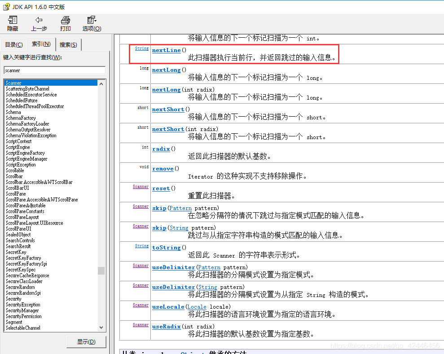Screen dimensions: 444x354
Task: Click the Hide (隐藏) toolbar icon
Action: coord(13,23)
